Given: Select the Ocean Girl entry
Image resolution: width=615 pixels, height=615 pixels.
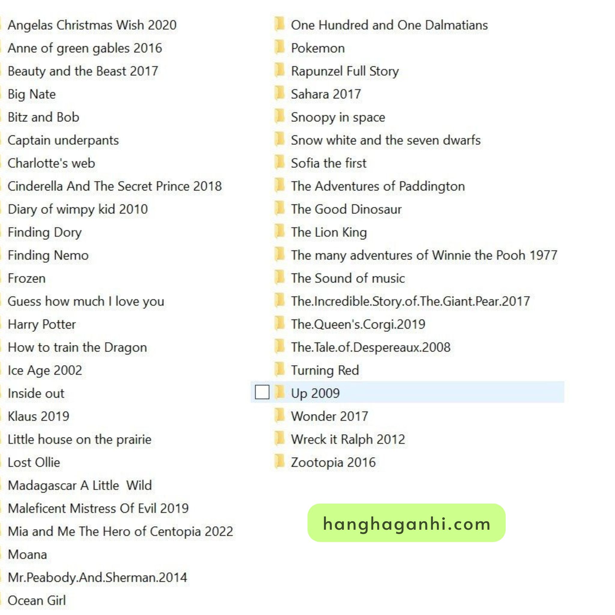Looking at the screenshot, I should tap(37, 600).
